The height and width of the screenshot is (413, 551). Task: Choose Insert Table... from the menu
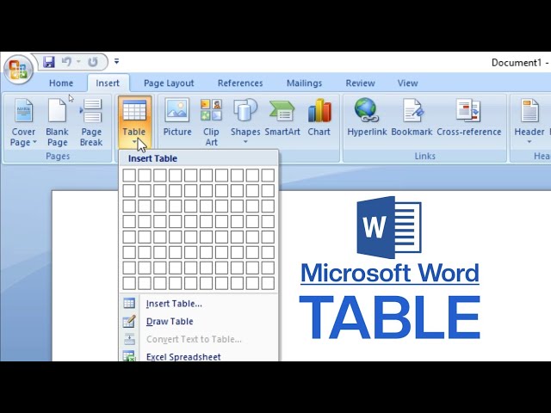tap(199, 304)
